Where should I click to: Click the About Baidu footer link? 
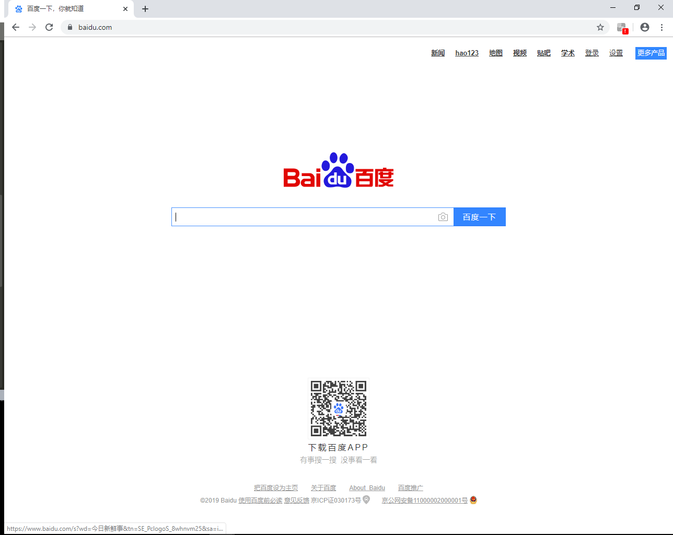click(367, 488)
